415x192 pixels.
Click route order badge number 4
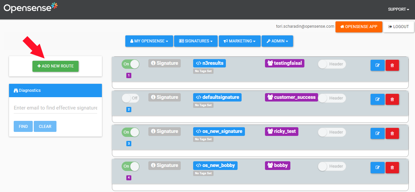click(129, 178)
